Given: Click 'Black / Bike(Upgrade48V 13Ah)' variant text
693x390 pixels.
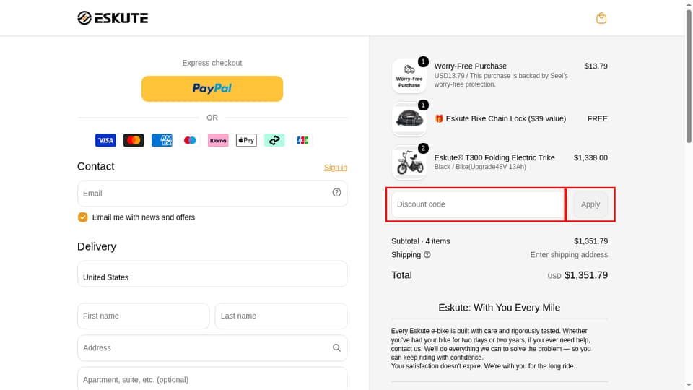Looking at the screenshot, I should point(480,167).
